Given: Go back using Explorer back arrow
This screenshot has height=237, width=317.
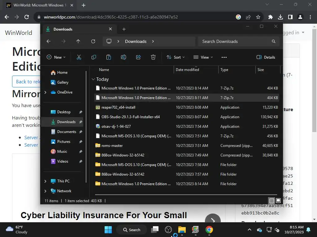Looking at the screenshot, I should click(49, 41).
